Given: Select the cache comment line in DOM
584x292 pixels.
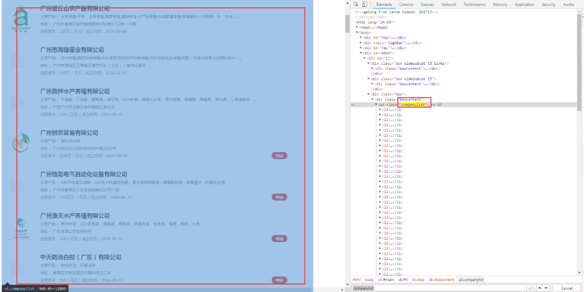Looking at the screenshot, I should click(x=397, y=12).
